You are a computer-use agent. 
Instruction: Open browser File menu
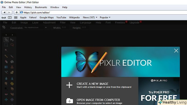click(x=4, y=7)
